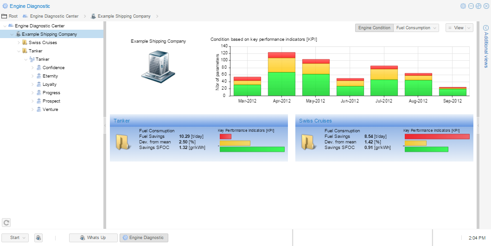Collapse the Engine Diagnostic Center tree node

click(5, 26)
